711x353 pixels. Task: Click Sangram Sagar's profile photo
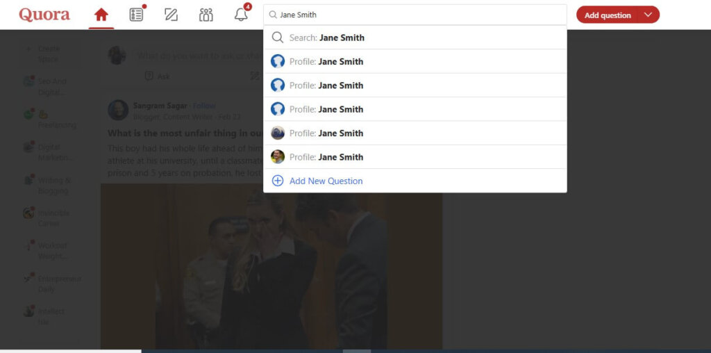pyautogui.click(x=118, y=110)
